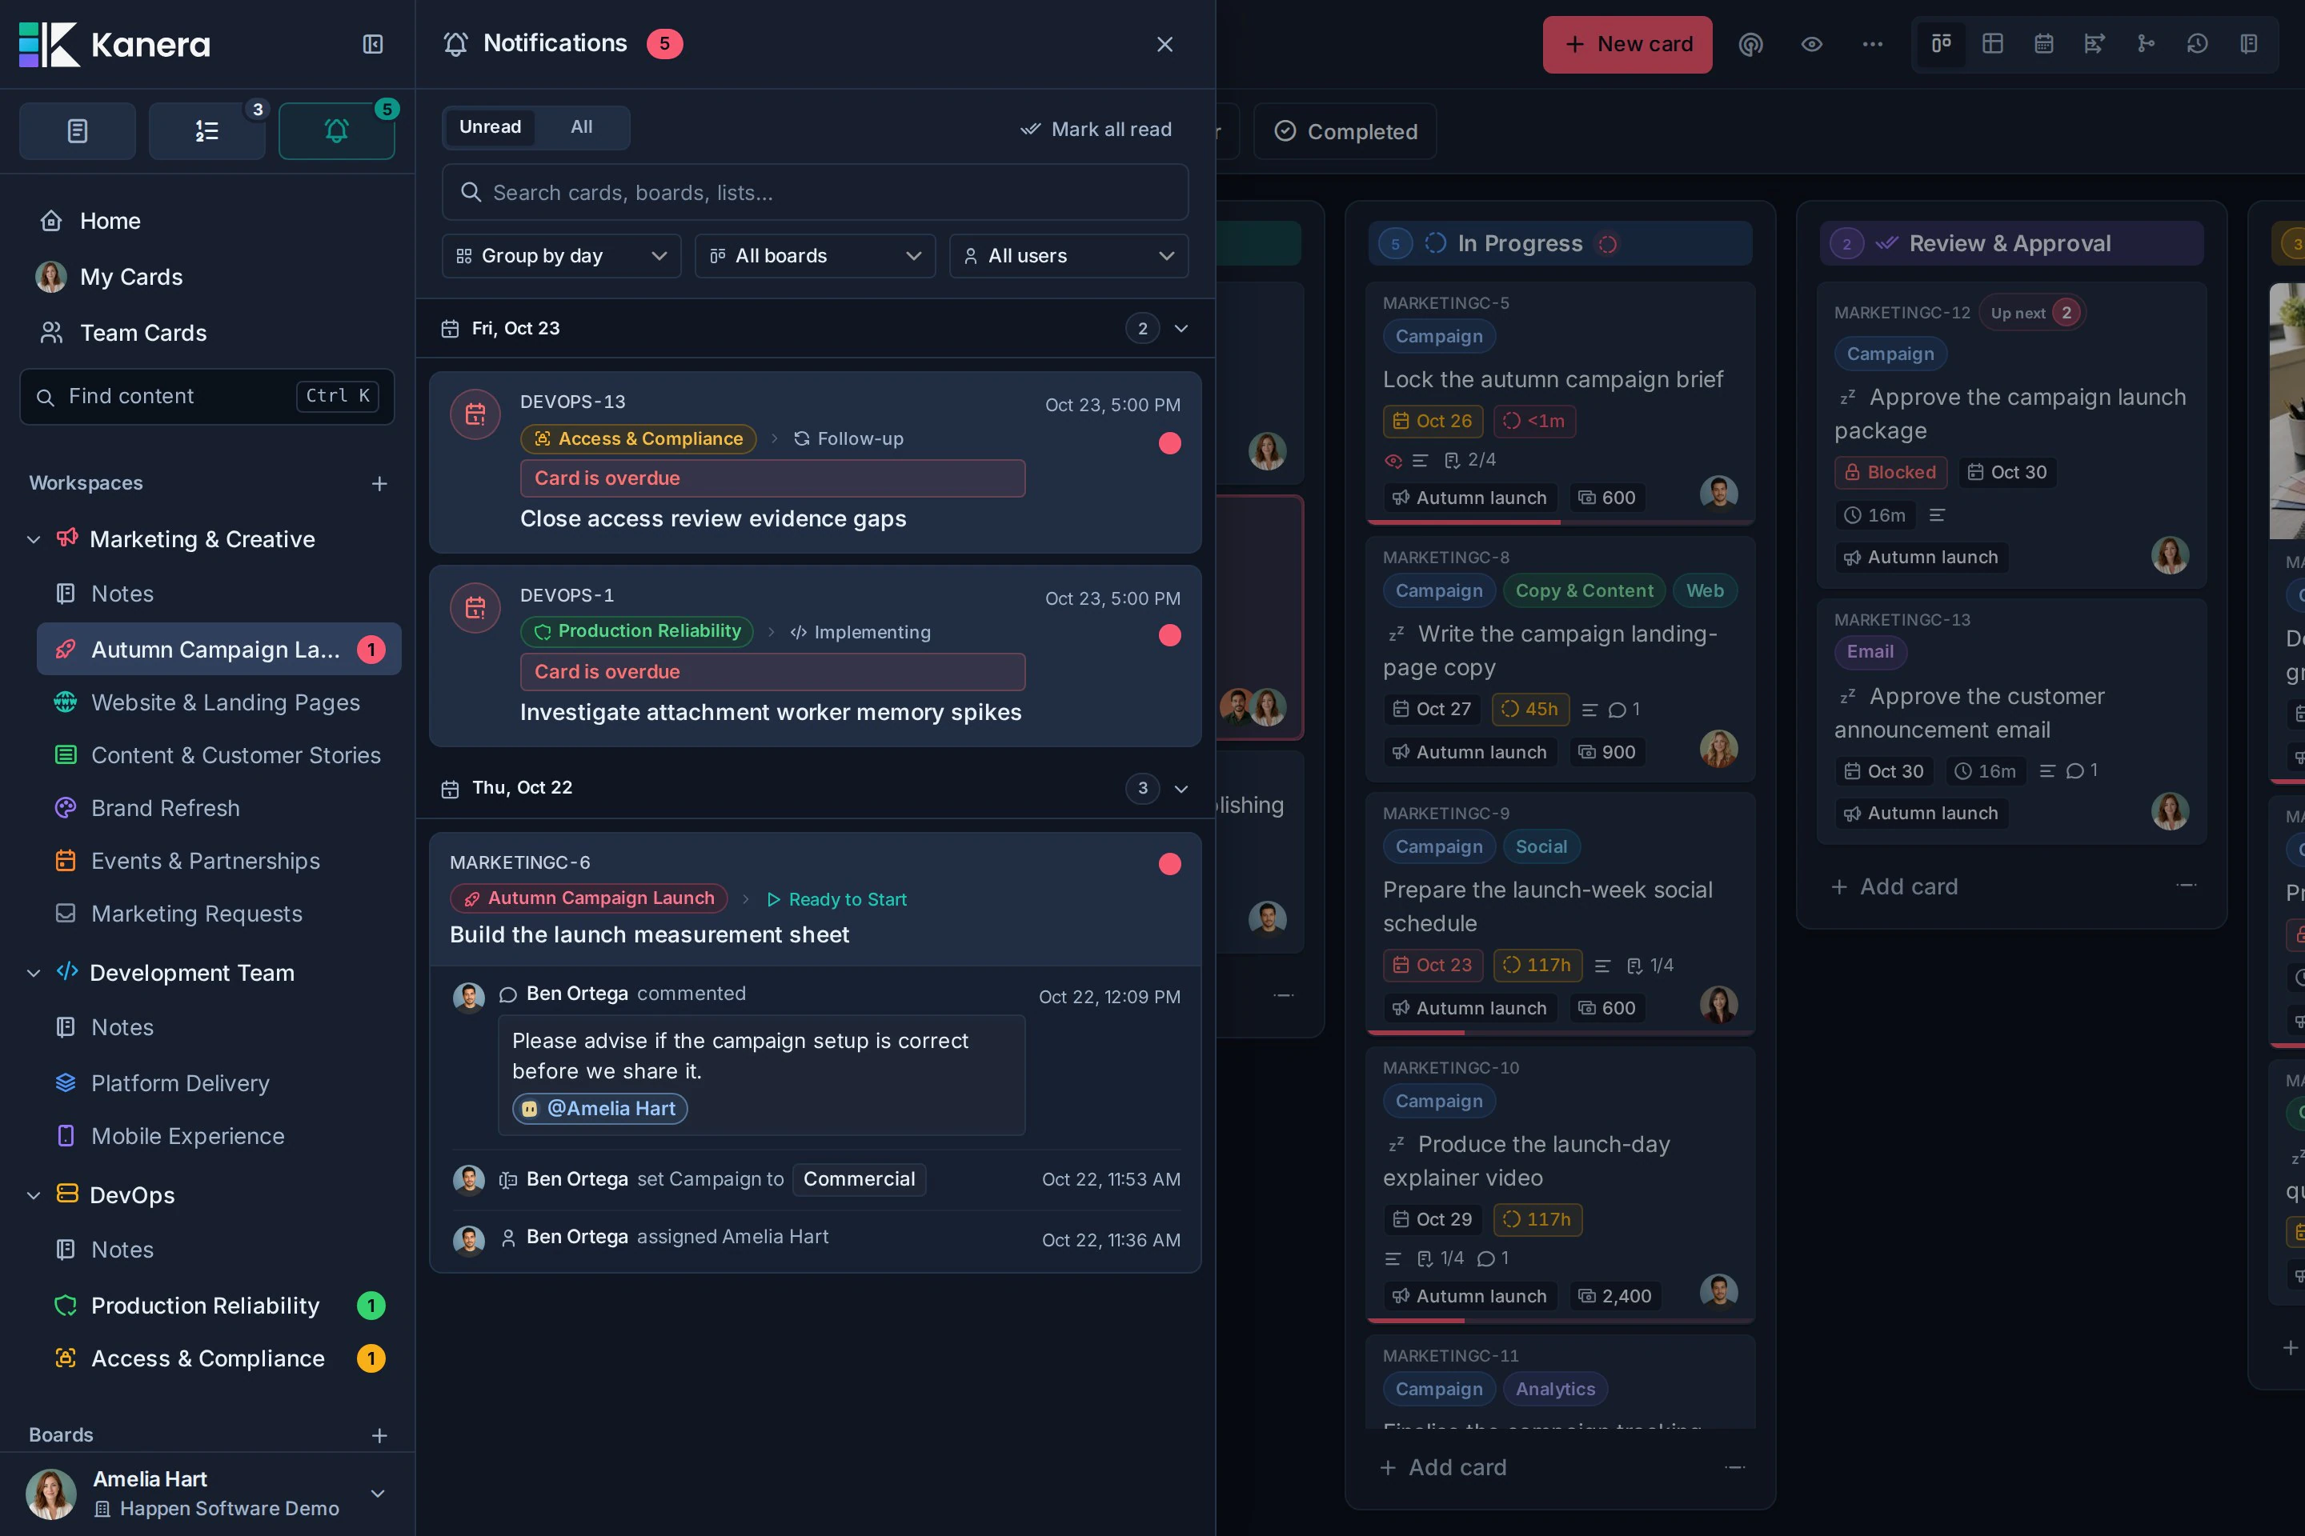Click the New card button
2305x1536 pixels.
pos(1628,44)
